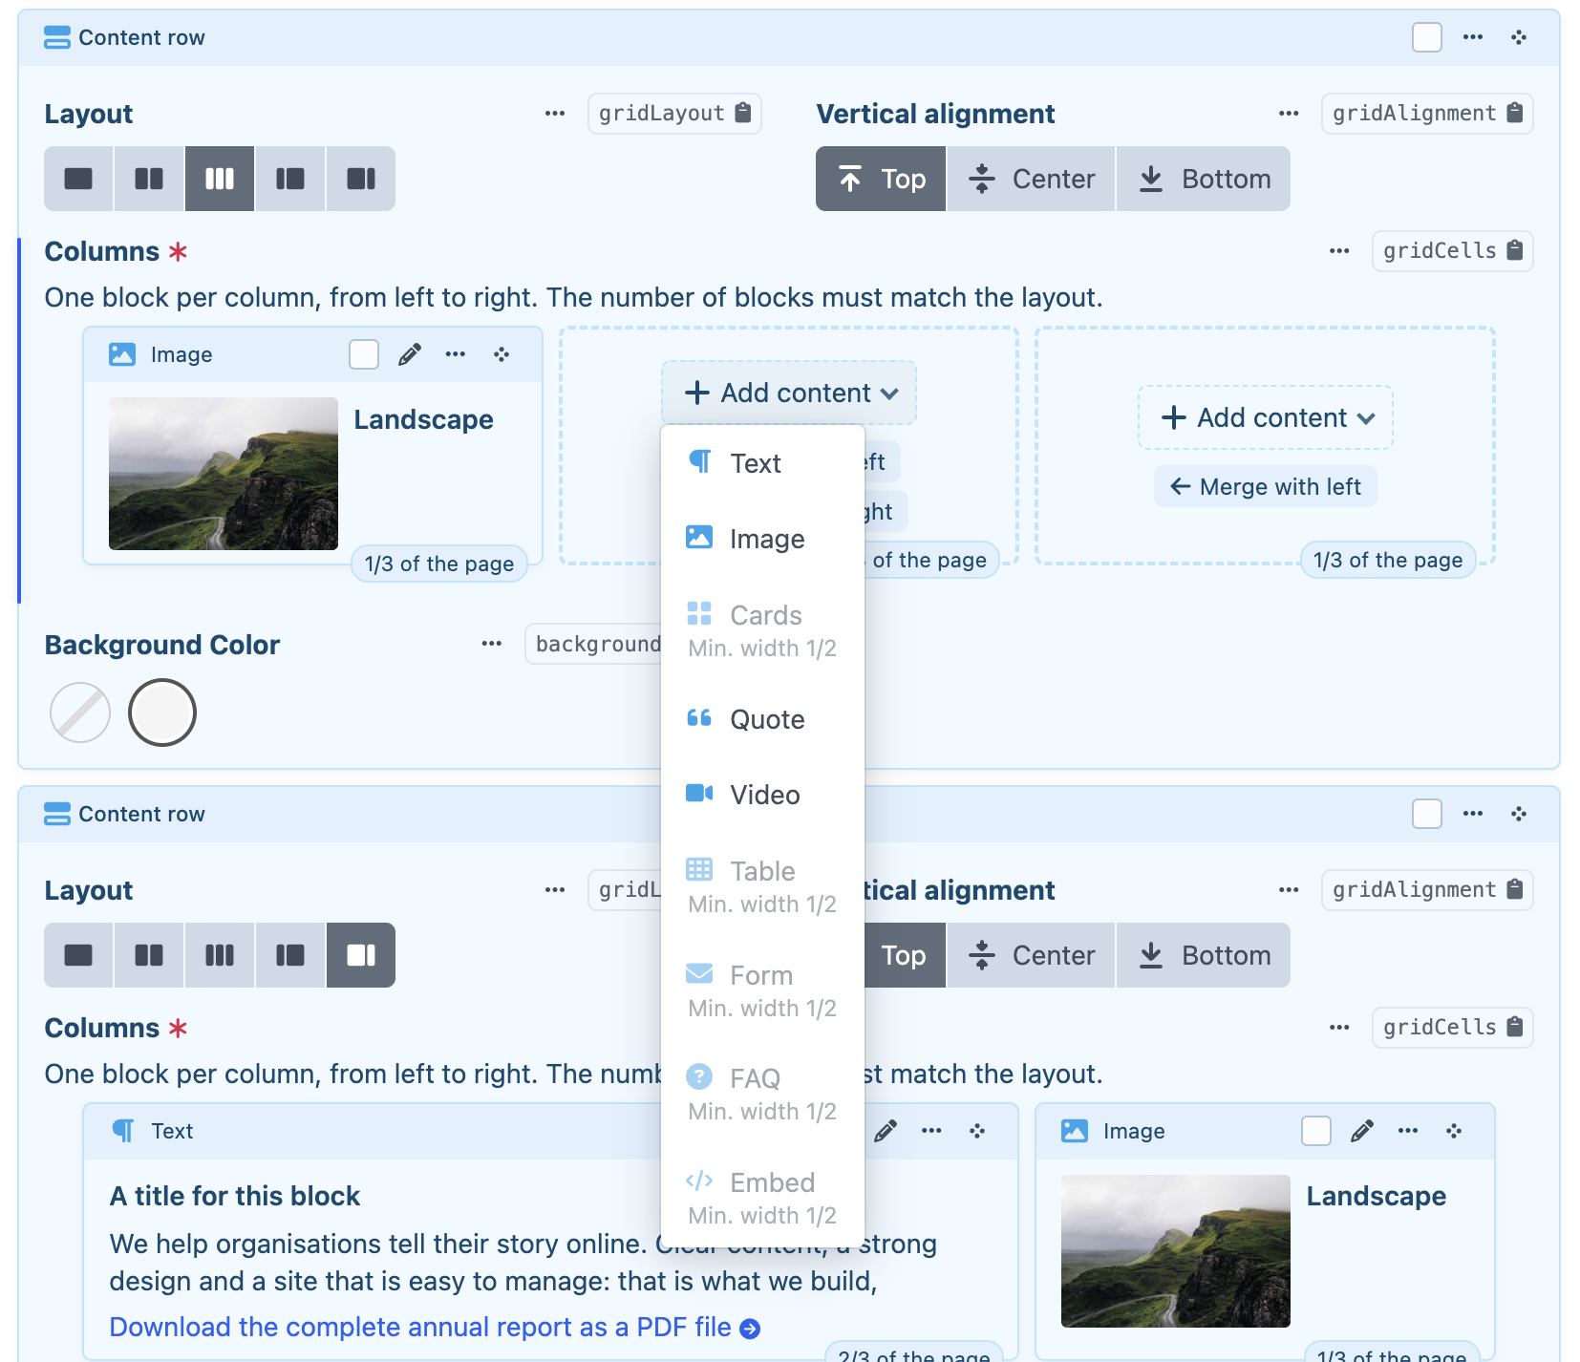Set vertical alignment to Bottom in second row
Screen dimensions: 1580x1362
coord(1204,955)
